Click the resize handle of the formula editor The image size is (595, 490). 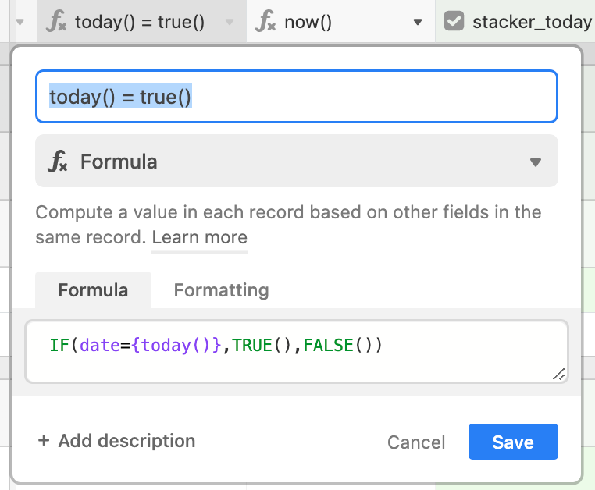click(x=558, y=374)
